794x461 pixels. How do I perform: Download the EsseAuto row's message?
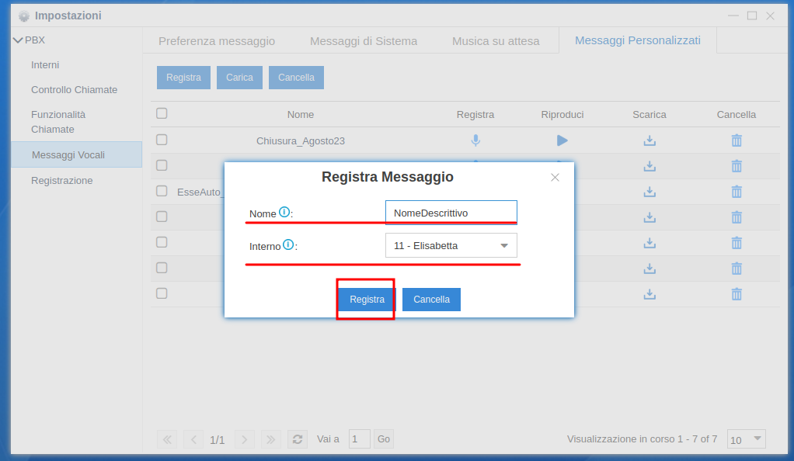[x=649, y=192]
